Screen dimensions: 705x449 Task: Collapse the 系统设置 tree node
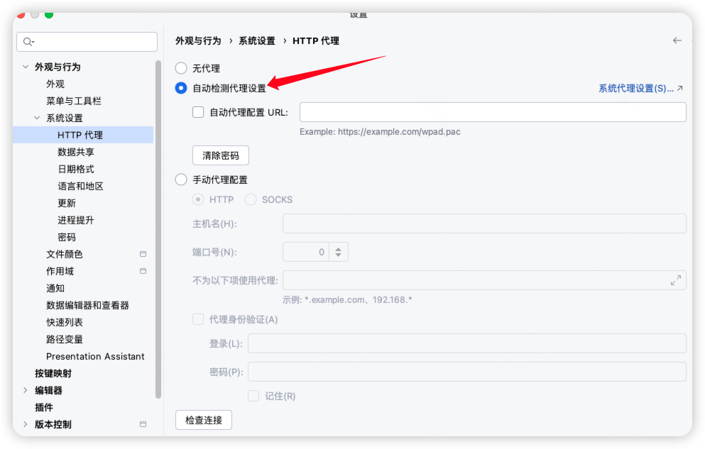tap(37, 118)
